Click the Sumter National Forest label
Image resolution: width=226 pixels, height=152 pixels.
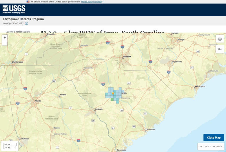pyautogui.click(x=84, y=95)
